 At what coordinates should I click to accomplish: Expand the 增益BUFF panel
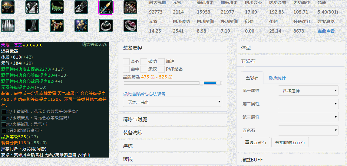(x=291, y=159)
